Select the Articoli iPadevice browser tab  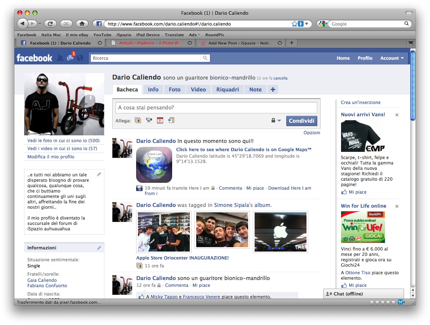click(151, 43)
